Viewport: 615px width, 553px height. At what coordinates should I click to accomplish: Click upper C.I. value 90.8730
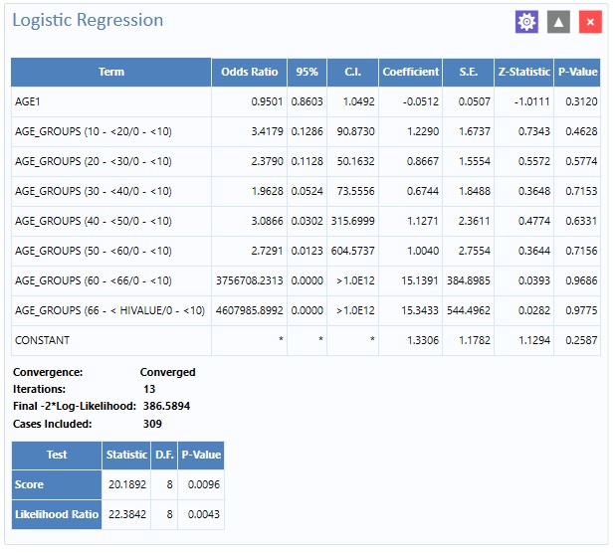355,131
